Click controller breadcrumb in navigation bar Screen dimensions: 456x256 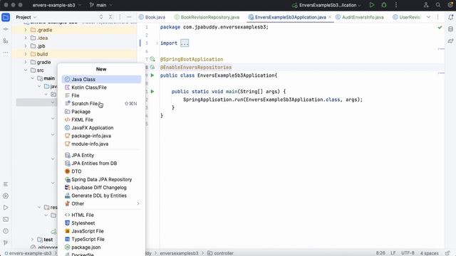click(x=221, y=253)
